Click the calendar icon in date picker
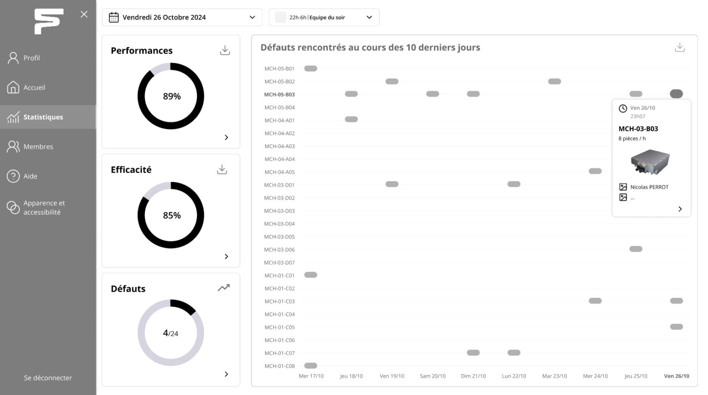 (114, 18)
